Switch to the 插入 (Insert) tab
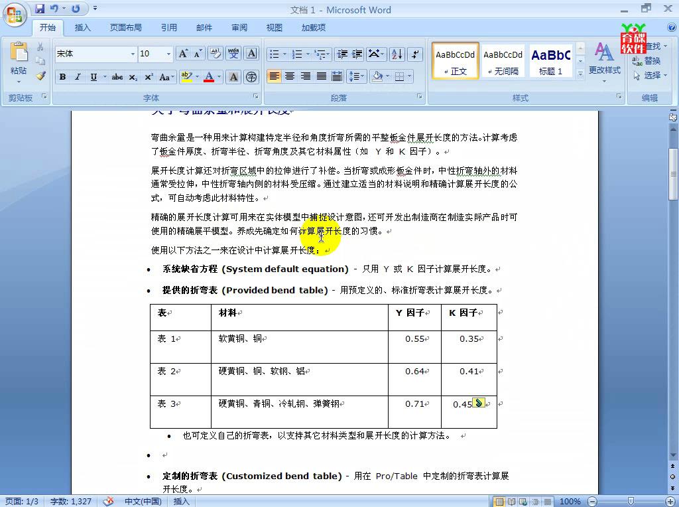This screenshot has width=679, height=507. coord(83,28)
